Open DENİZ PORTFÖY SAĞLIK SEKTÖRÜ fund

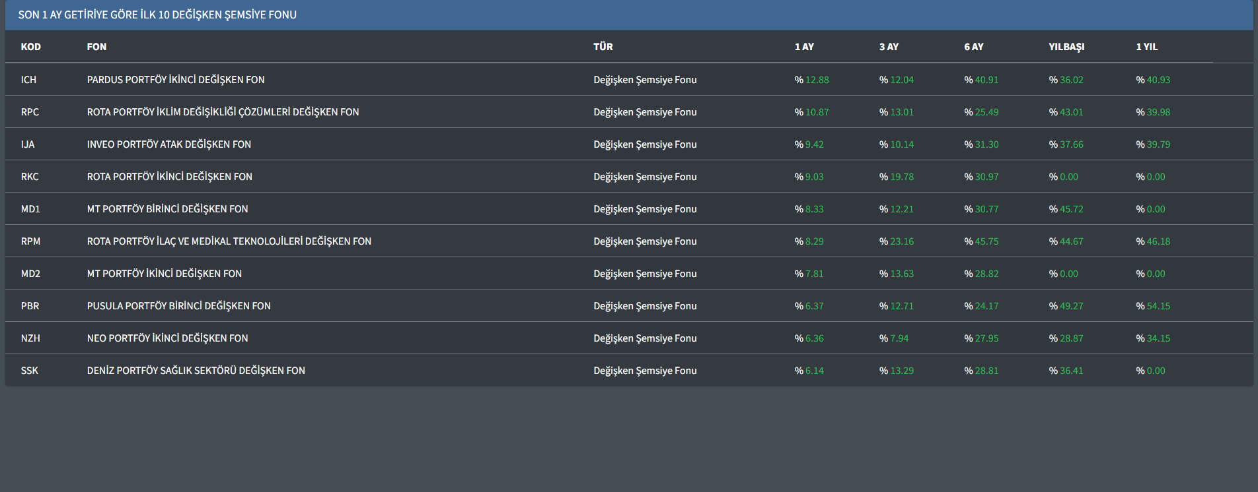tap(196, 371)
